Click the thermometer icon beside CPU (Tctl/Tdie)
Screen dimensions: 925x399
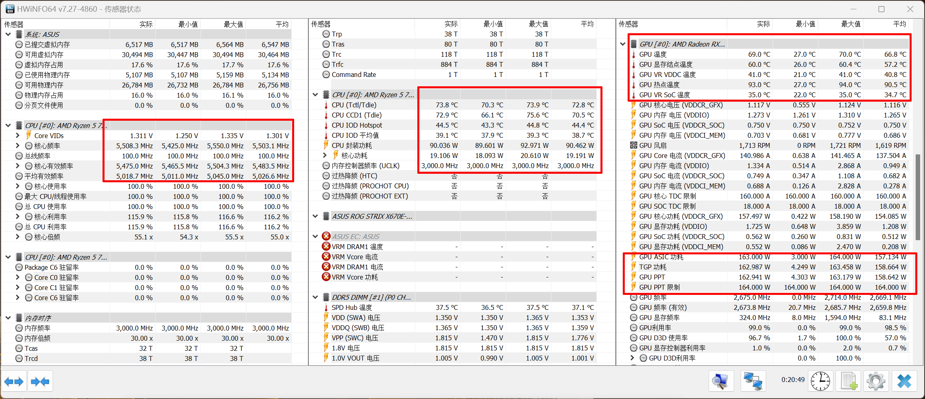tap(326, 105)
